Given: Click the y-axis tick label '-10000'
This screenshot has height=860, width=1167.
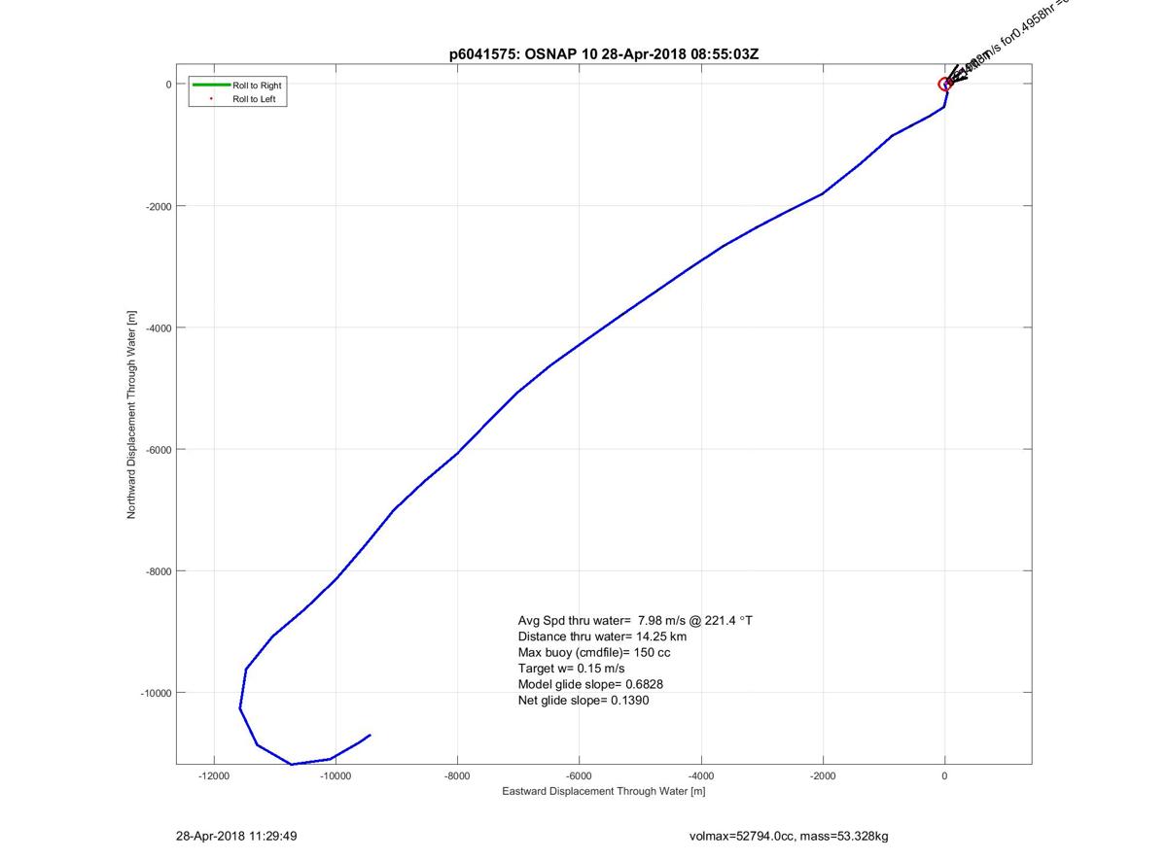Looking at the screenshot, I should 157,693.
